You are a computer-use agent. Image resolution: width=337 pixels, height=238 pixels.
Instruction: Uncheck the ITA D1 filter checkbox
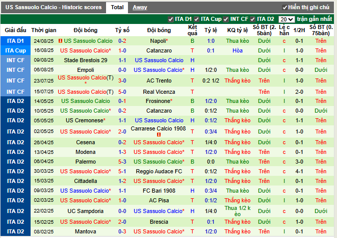[x=171, y=19]
